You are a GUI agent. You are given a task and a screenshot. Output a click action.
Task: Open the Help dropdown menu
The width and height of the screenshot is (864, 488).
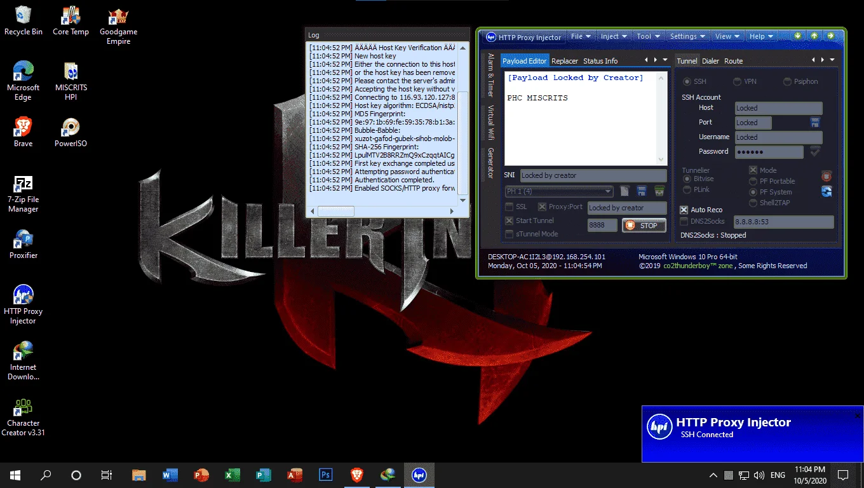pos(761,37)
